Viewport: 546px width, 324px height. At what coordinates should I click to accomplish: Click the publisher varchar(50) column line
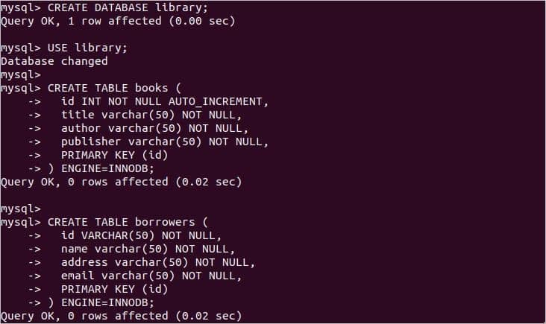[x=164, y=142]
